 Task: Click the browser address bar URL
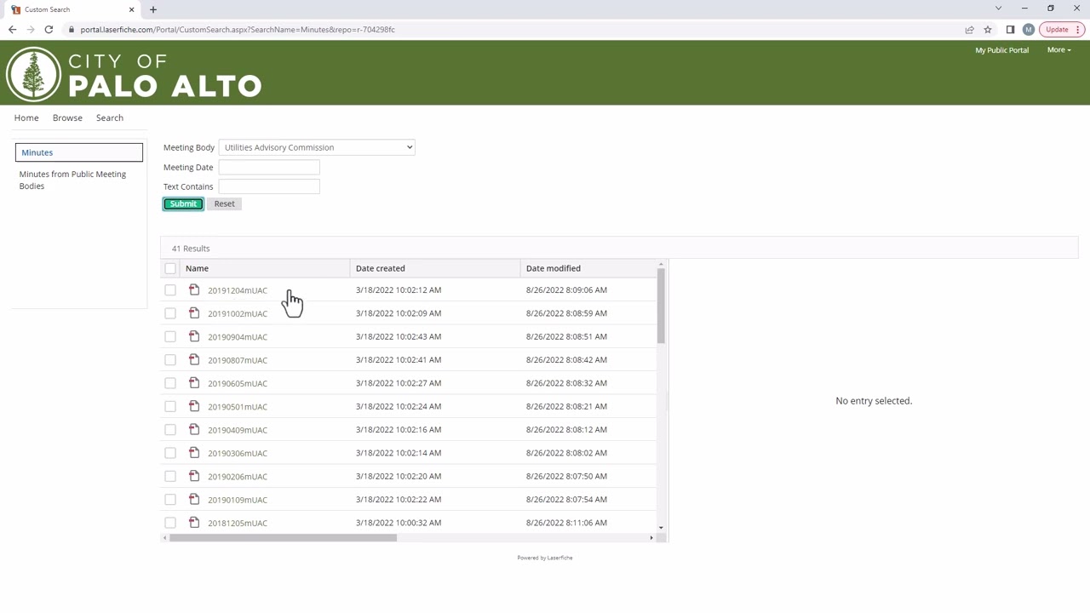238,29
